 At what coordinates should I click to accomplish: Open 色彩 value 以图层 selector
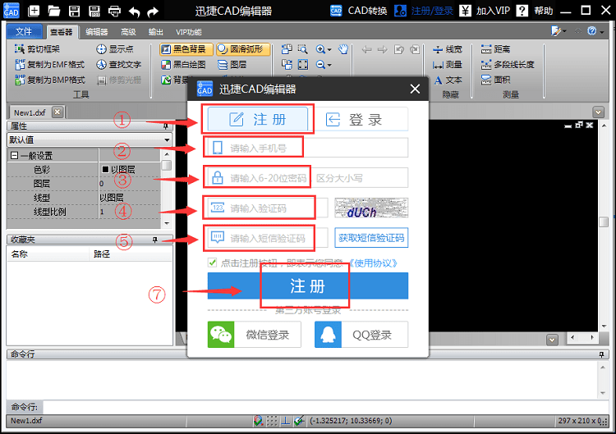point(130,170)
